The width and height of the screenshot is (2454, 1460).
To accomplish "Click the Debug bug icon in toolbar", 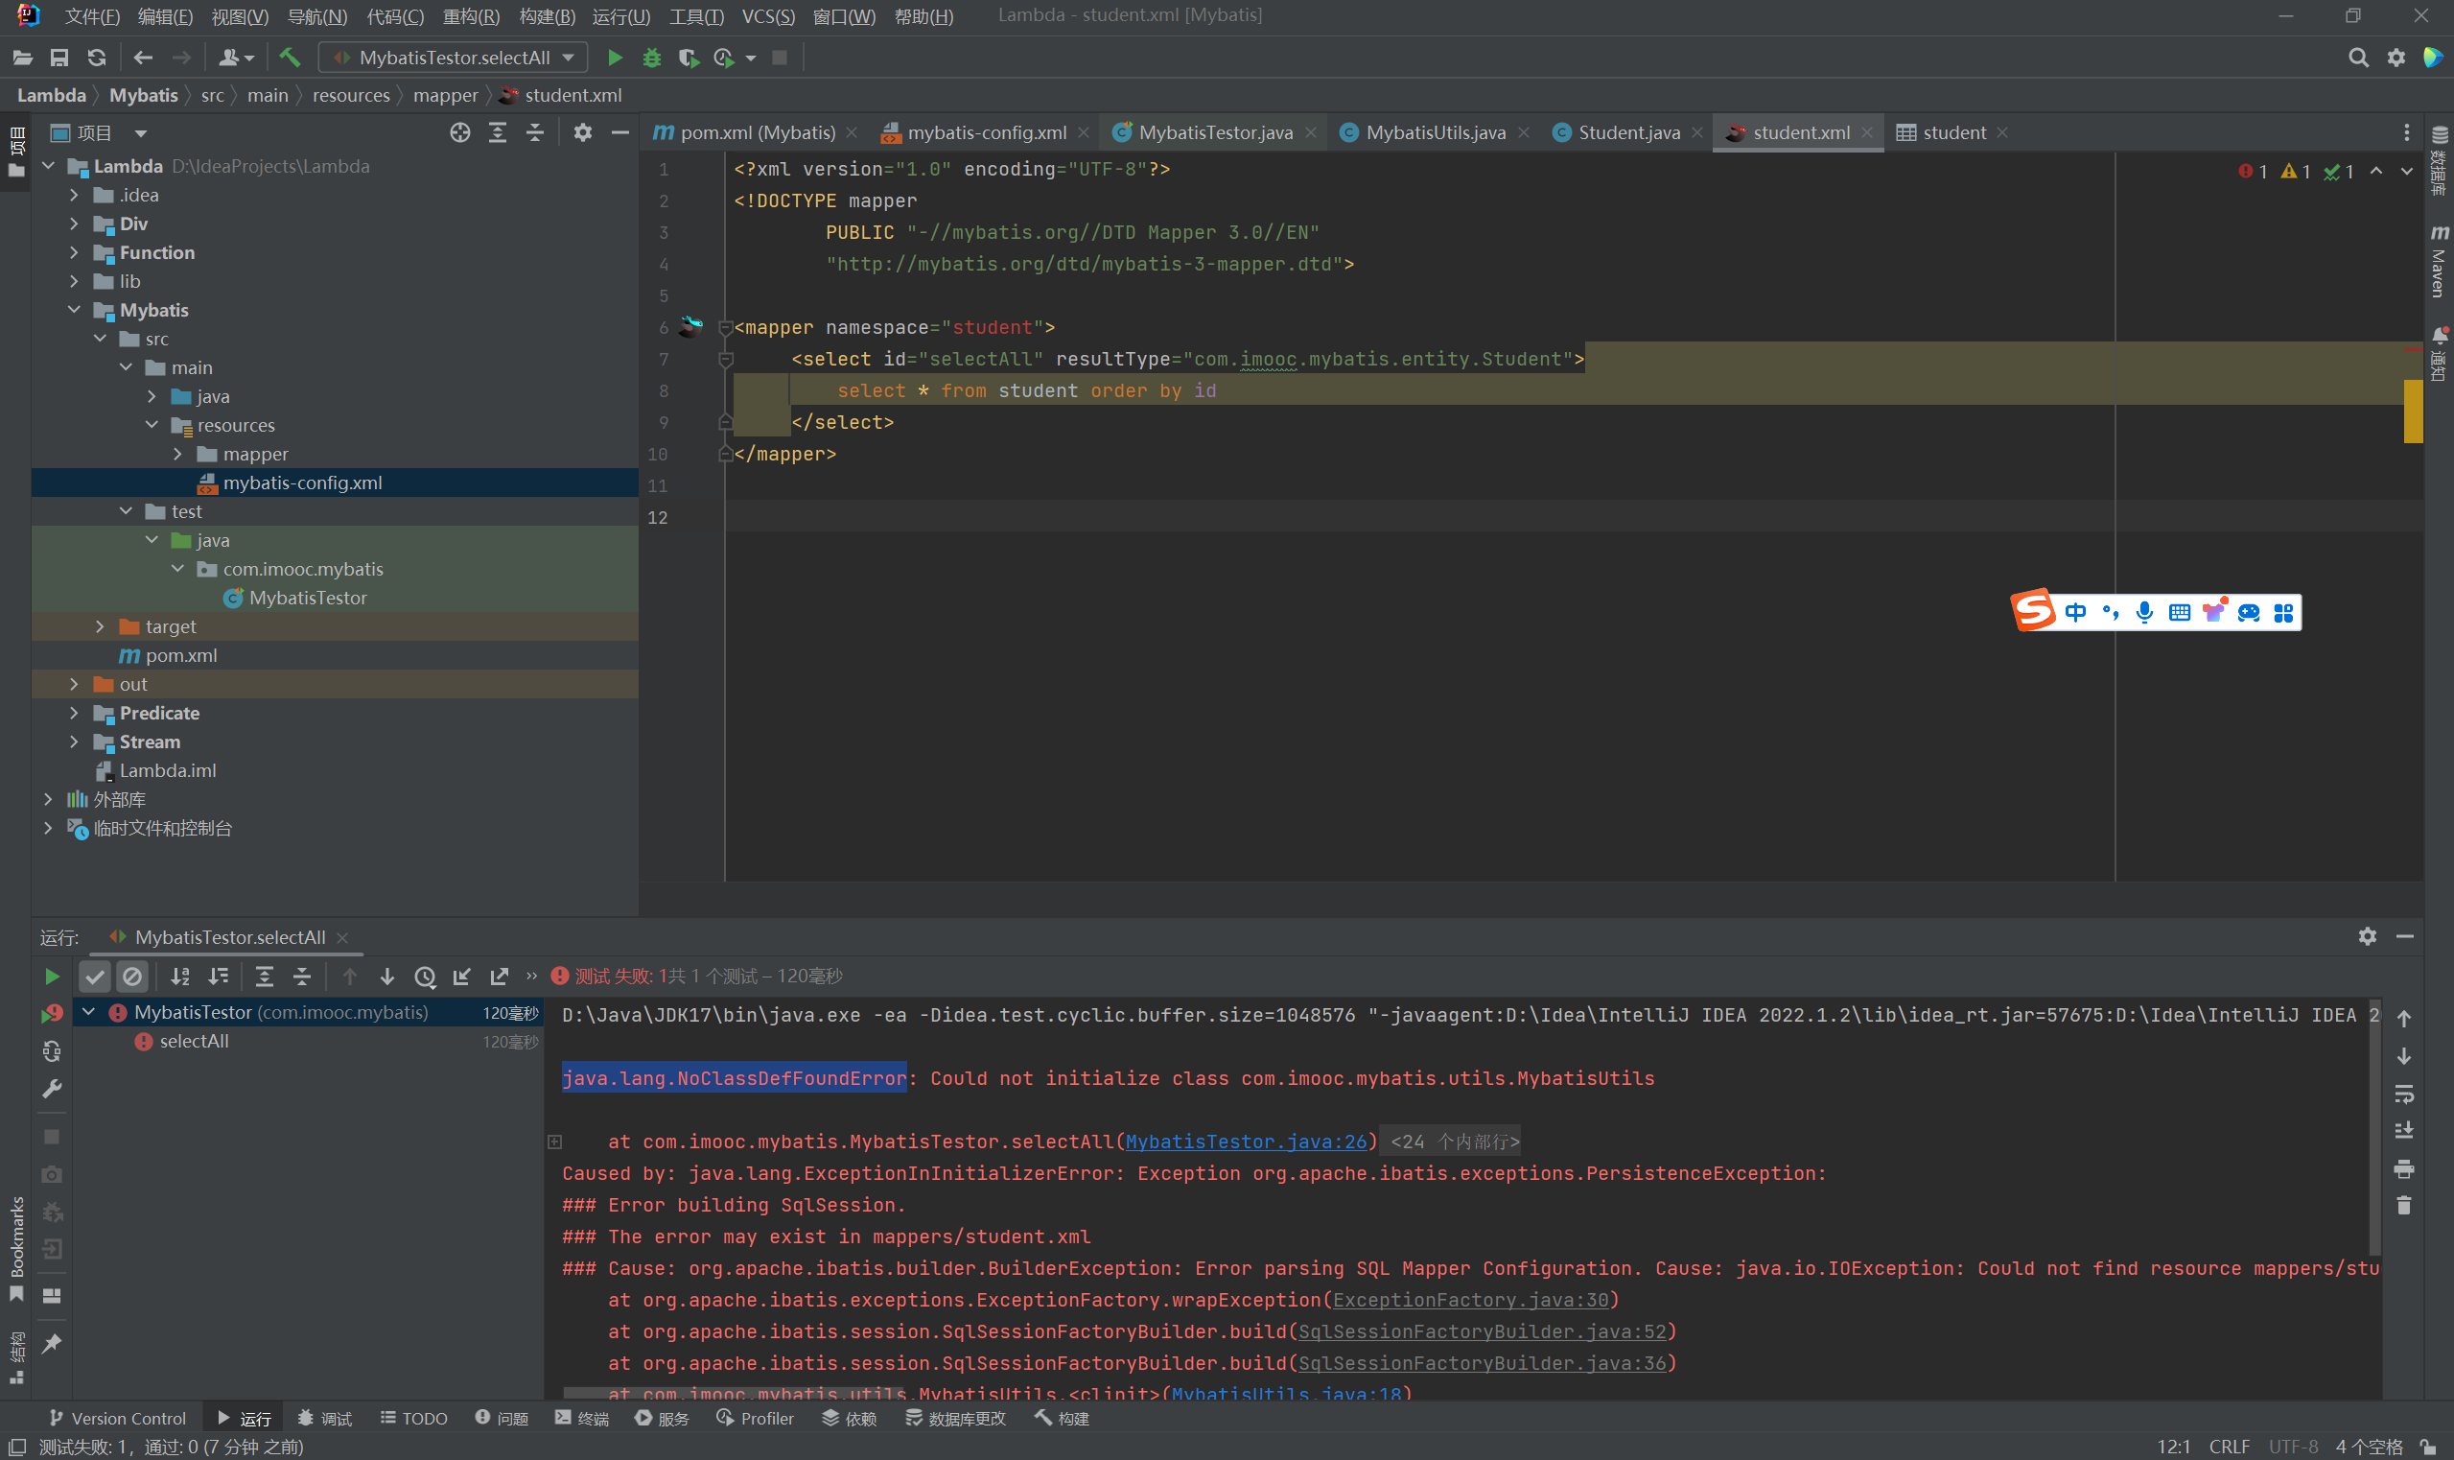I will click(x=651, y=59).
